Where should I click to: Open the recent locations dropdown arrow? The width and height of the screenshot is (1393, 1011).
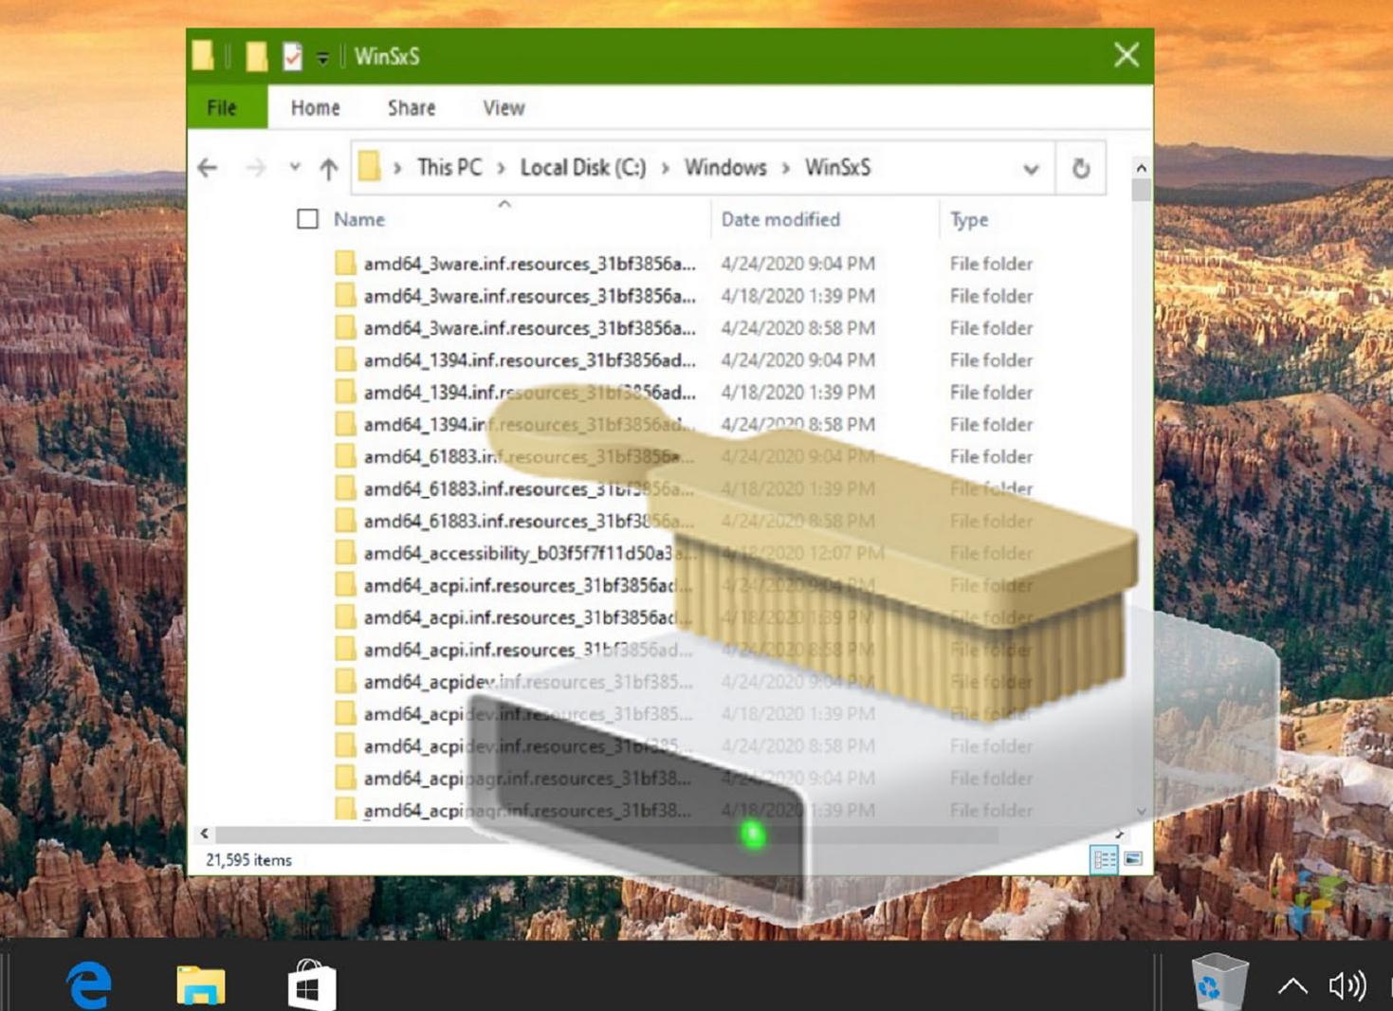(x=295, y=168)
